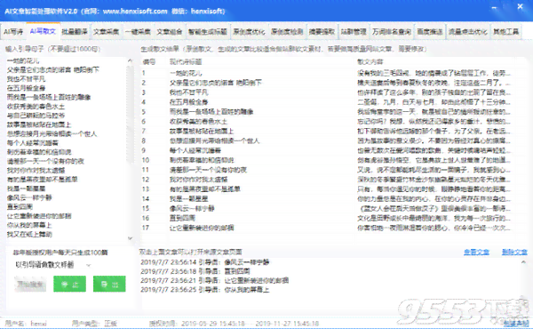
Task: Switch to the AI写诗 tab
Action: point(13,32)
